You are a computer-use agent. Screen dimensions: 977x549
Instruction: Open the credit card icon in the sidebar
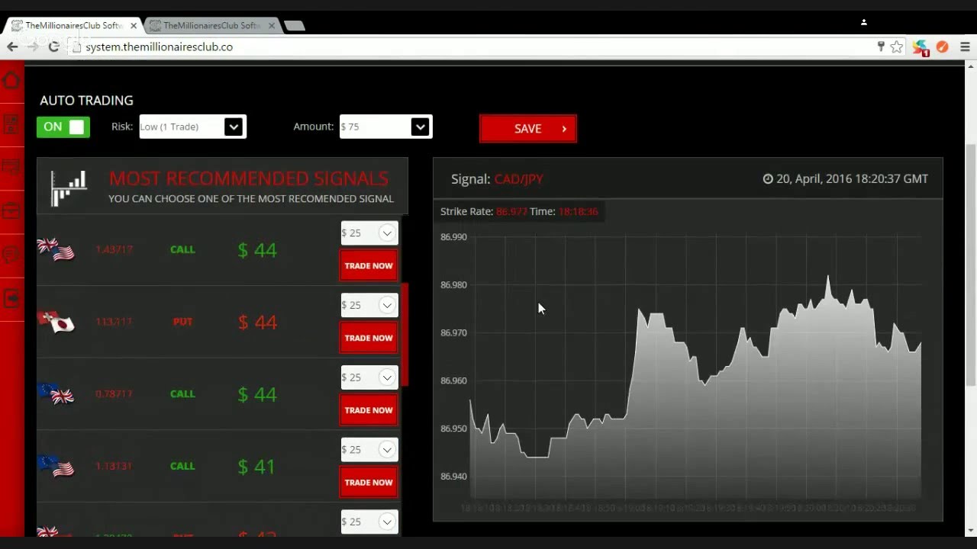point(11,167)
